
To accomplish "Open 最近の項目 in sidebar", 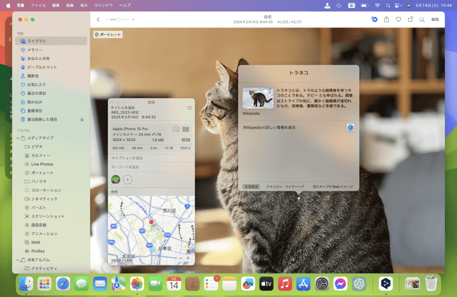I will [x=51, y=93].
